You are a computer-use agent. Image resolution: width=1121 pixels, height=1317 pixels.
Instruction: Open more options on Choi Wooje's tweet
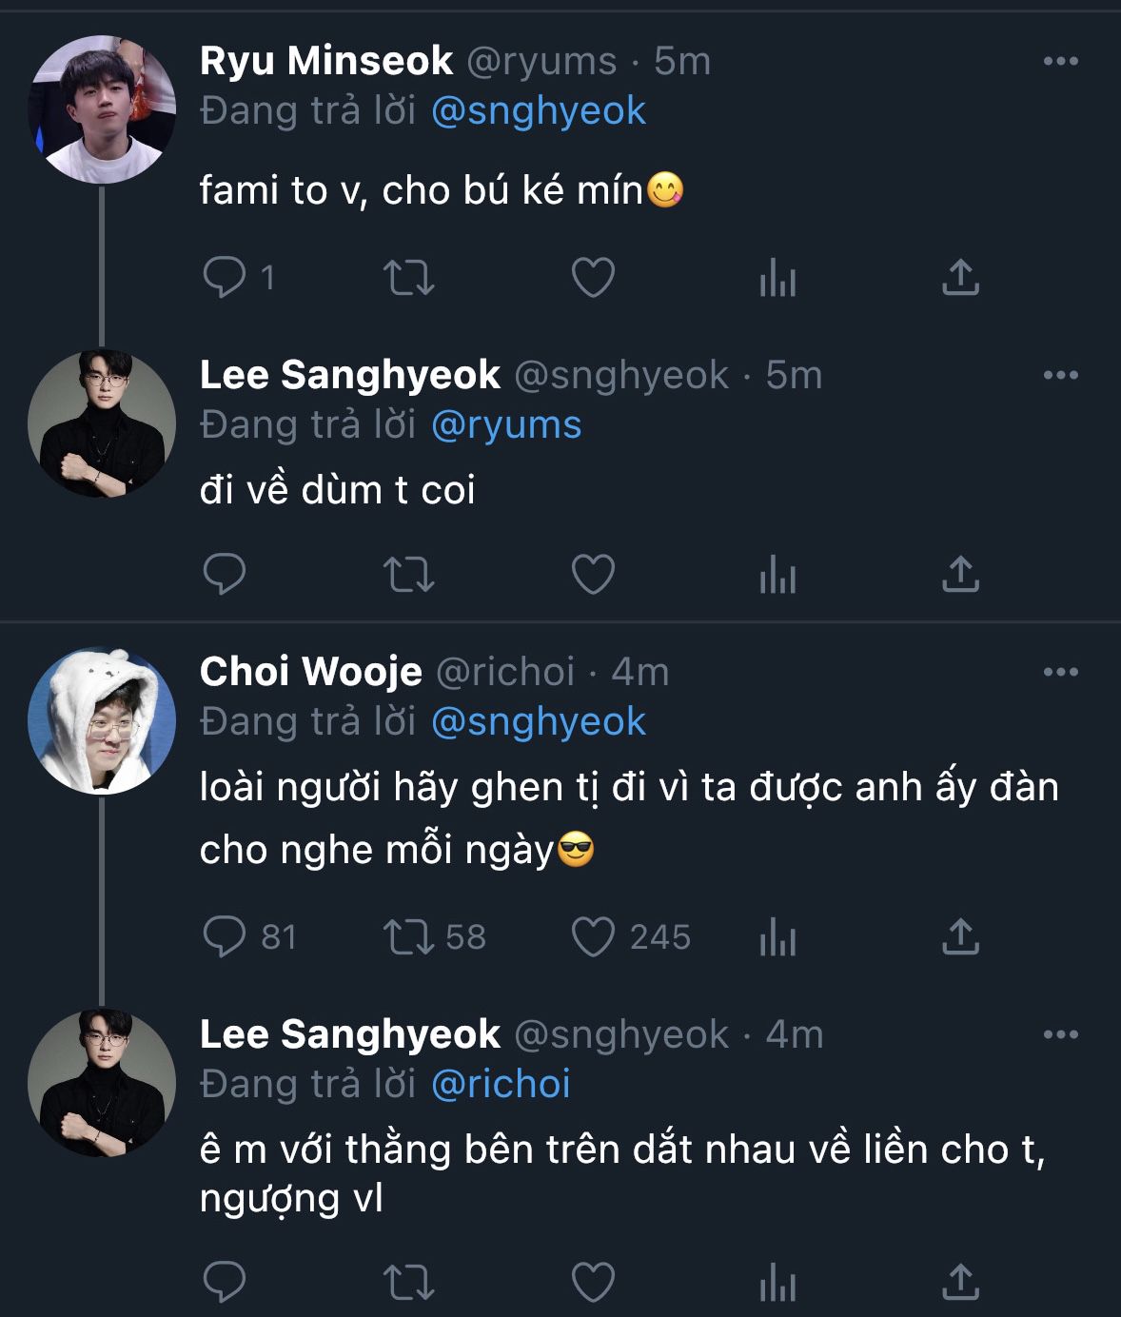click(1060, 673)
